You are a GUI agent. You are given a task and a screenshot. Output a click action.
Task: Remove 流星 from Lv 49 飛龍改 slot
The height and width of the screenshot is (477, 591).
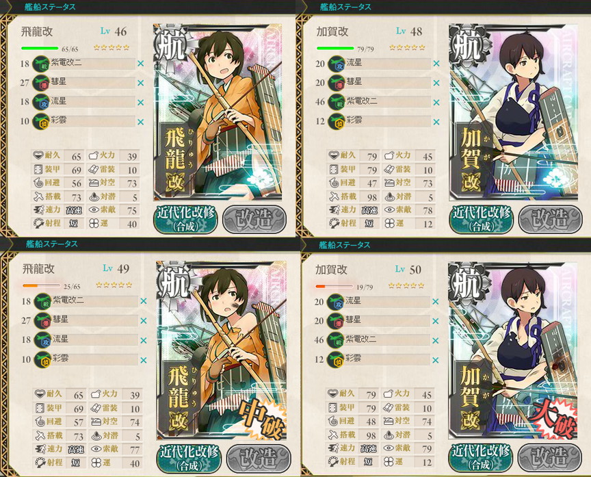click(143, 341)
